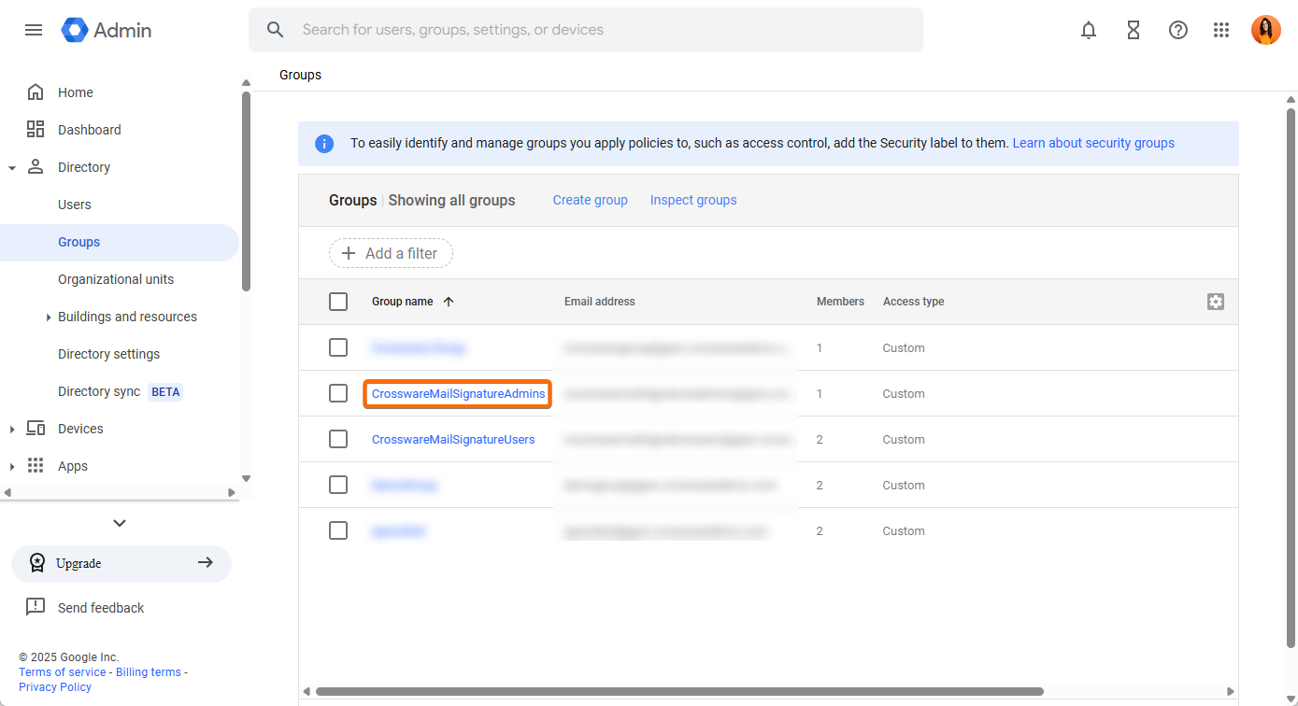Open the help question mark icon

click(x=1178, y=30)
